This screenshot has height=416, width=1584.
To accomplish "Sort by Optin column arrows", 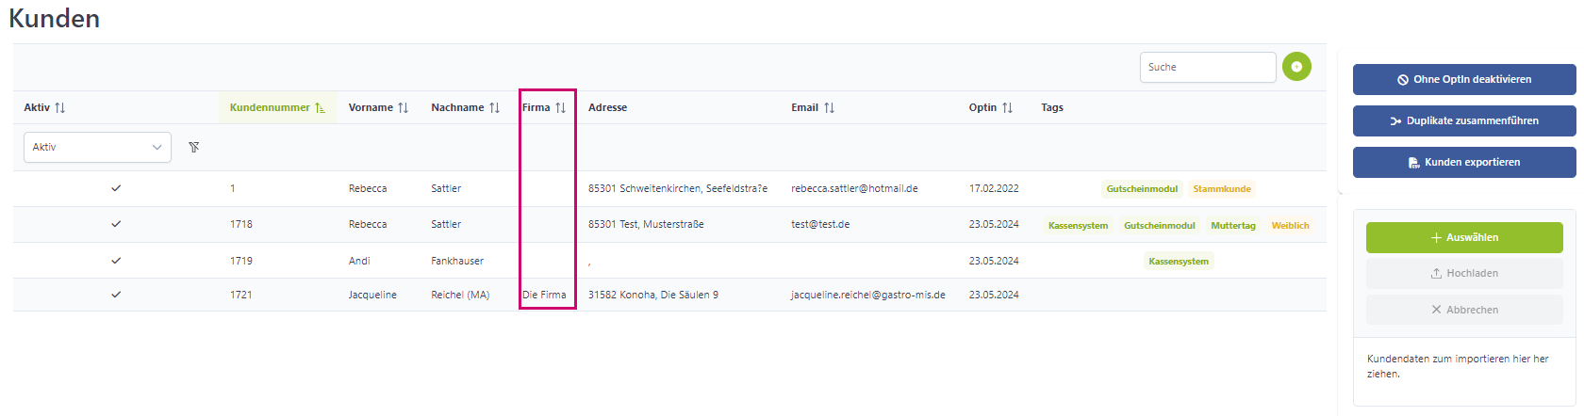I will click(1008, 107).
